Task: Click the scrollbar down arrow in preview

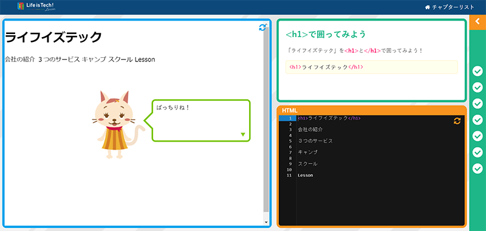Action: click(266, 222)
